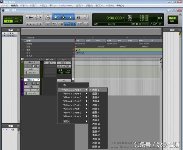Open Aux 1 音量 track view selector
Image resolution: width=183 pixels, height=150 pixels.
pyautogui.click(x=32, y=69)
